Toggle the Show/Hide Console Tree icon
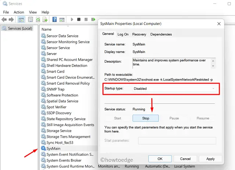 coord(21,19)
